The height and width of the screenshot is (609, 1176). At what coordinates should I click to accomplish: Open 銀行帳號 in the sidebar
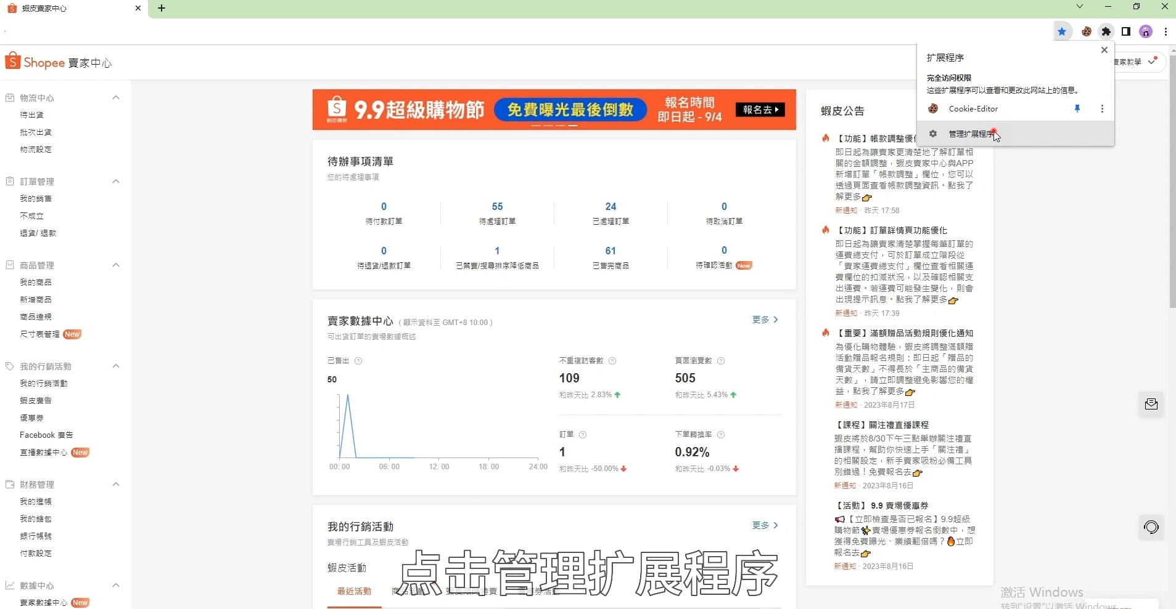(x=36, y=536)
